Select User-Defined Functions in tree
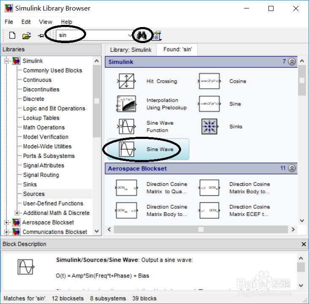The width and height of the screenshot is (309, 304). click(x=53, y=203)
